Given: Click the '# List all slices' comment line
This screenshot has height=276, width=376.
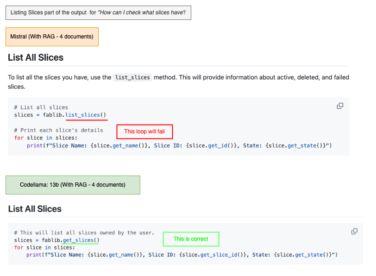Looking at the screenshot, I should [x=41, y=107].
